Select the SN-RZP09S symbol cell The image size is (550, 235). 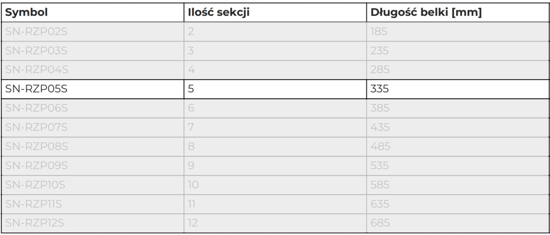(x=36, y=166)
